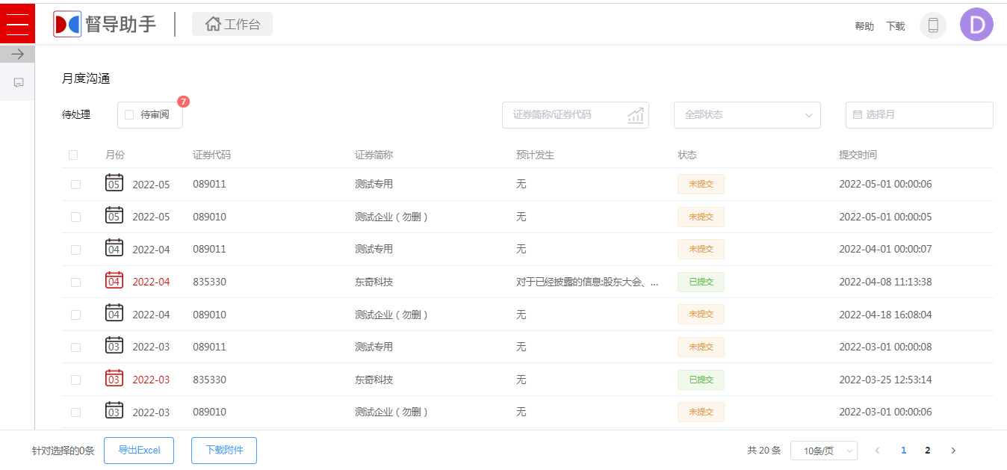Click the chart icon in the securities search box
1007x470 pixels.
tap(636, 115)
